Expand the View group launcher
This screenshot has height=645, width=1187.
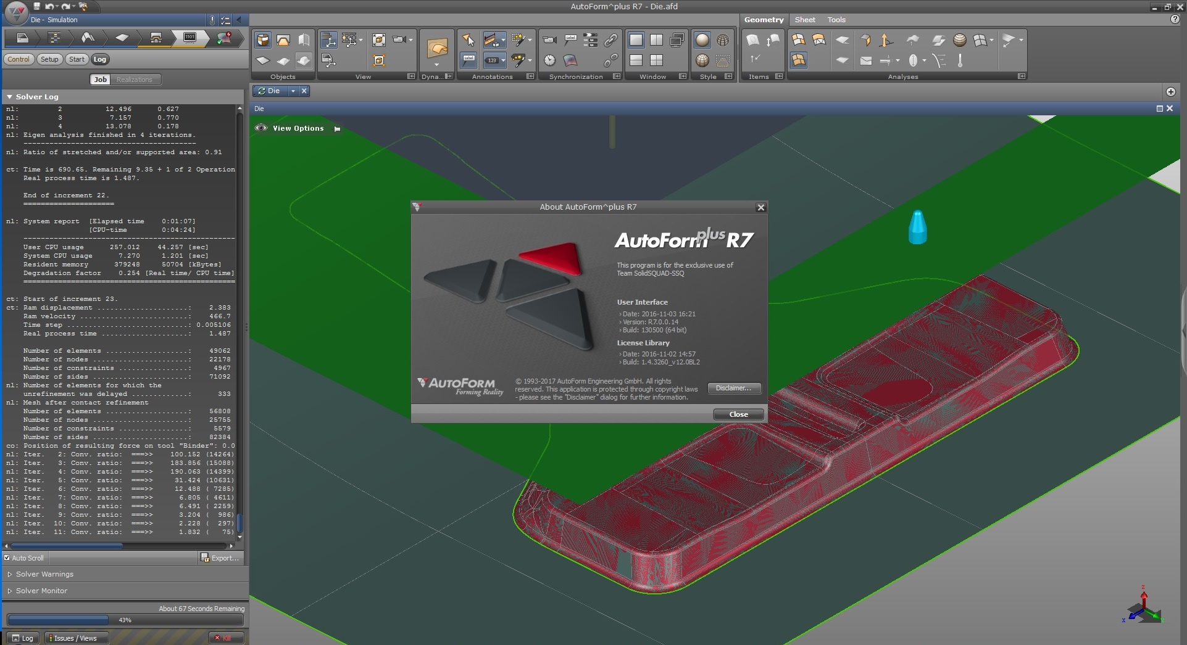[411, 76]
